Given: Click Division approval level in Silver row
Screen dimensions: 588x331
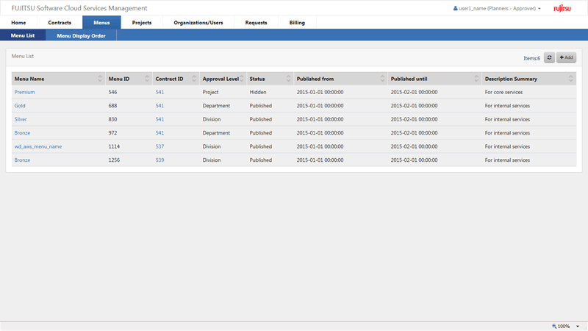Looking at the screenshot, I should coord(212,119).
